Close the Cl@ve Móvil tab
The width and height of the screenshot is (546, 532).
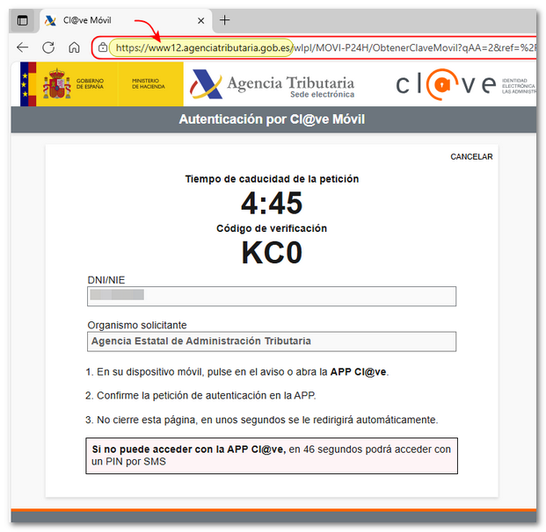(201, 21)
